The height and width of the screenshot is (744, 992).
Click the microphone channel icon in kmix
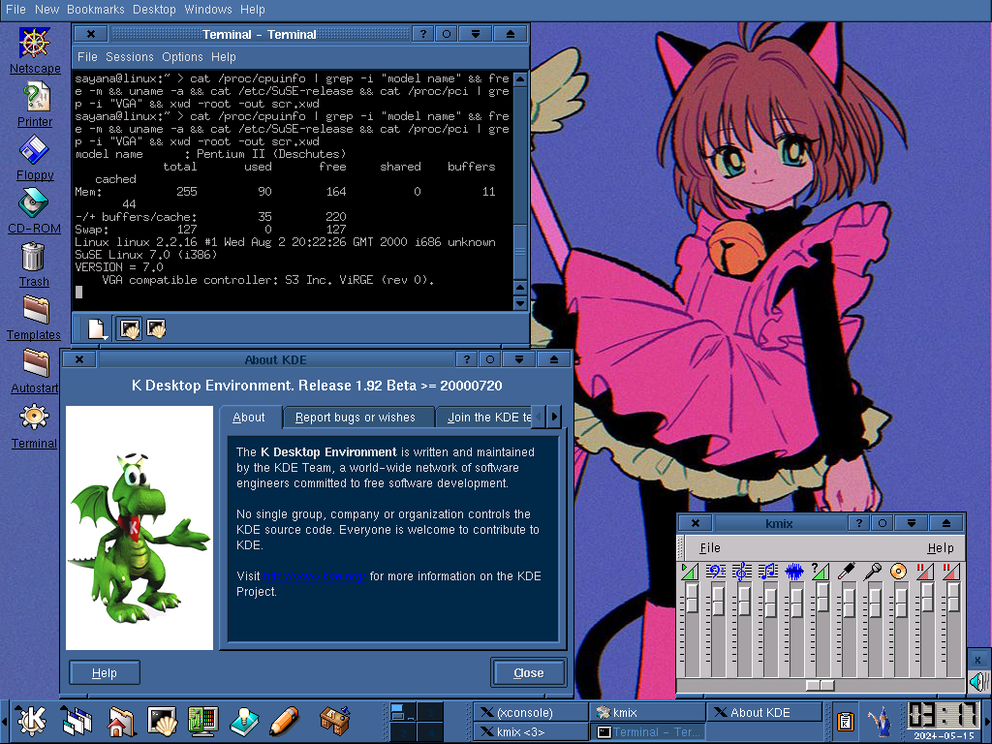pyautogui.click(x=873, y=572)
